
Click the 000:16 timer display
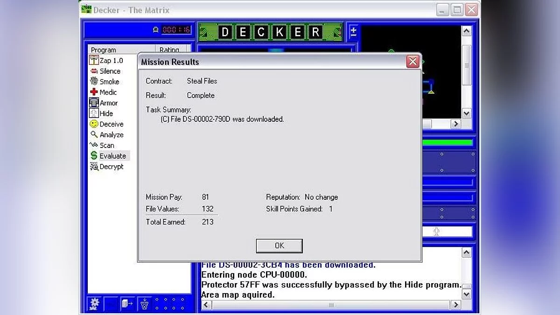click(176, 30)
